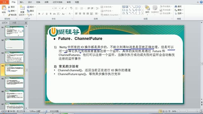
Task: Click Replace (替换) button
Action: 179,10
